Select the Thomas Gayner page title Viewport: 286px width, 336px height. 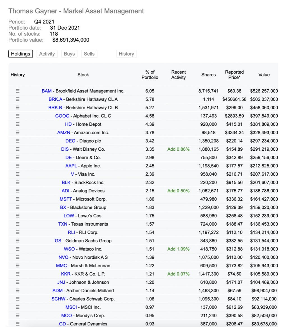(x=76, y=11)
